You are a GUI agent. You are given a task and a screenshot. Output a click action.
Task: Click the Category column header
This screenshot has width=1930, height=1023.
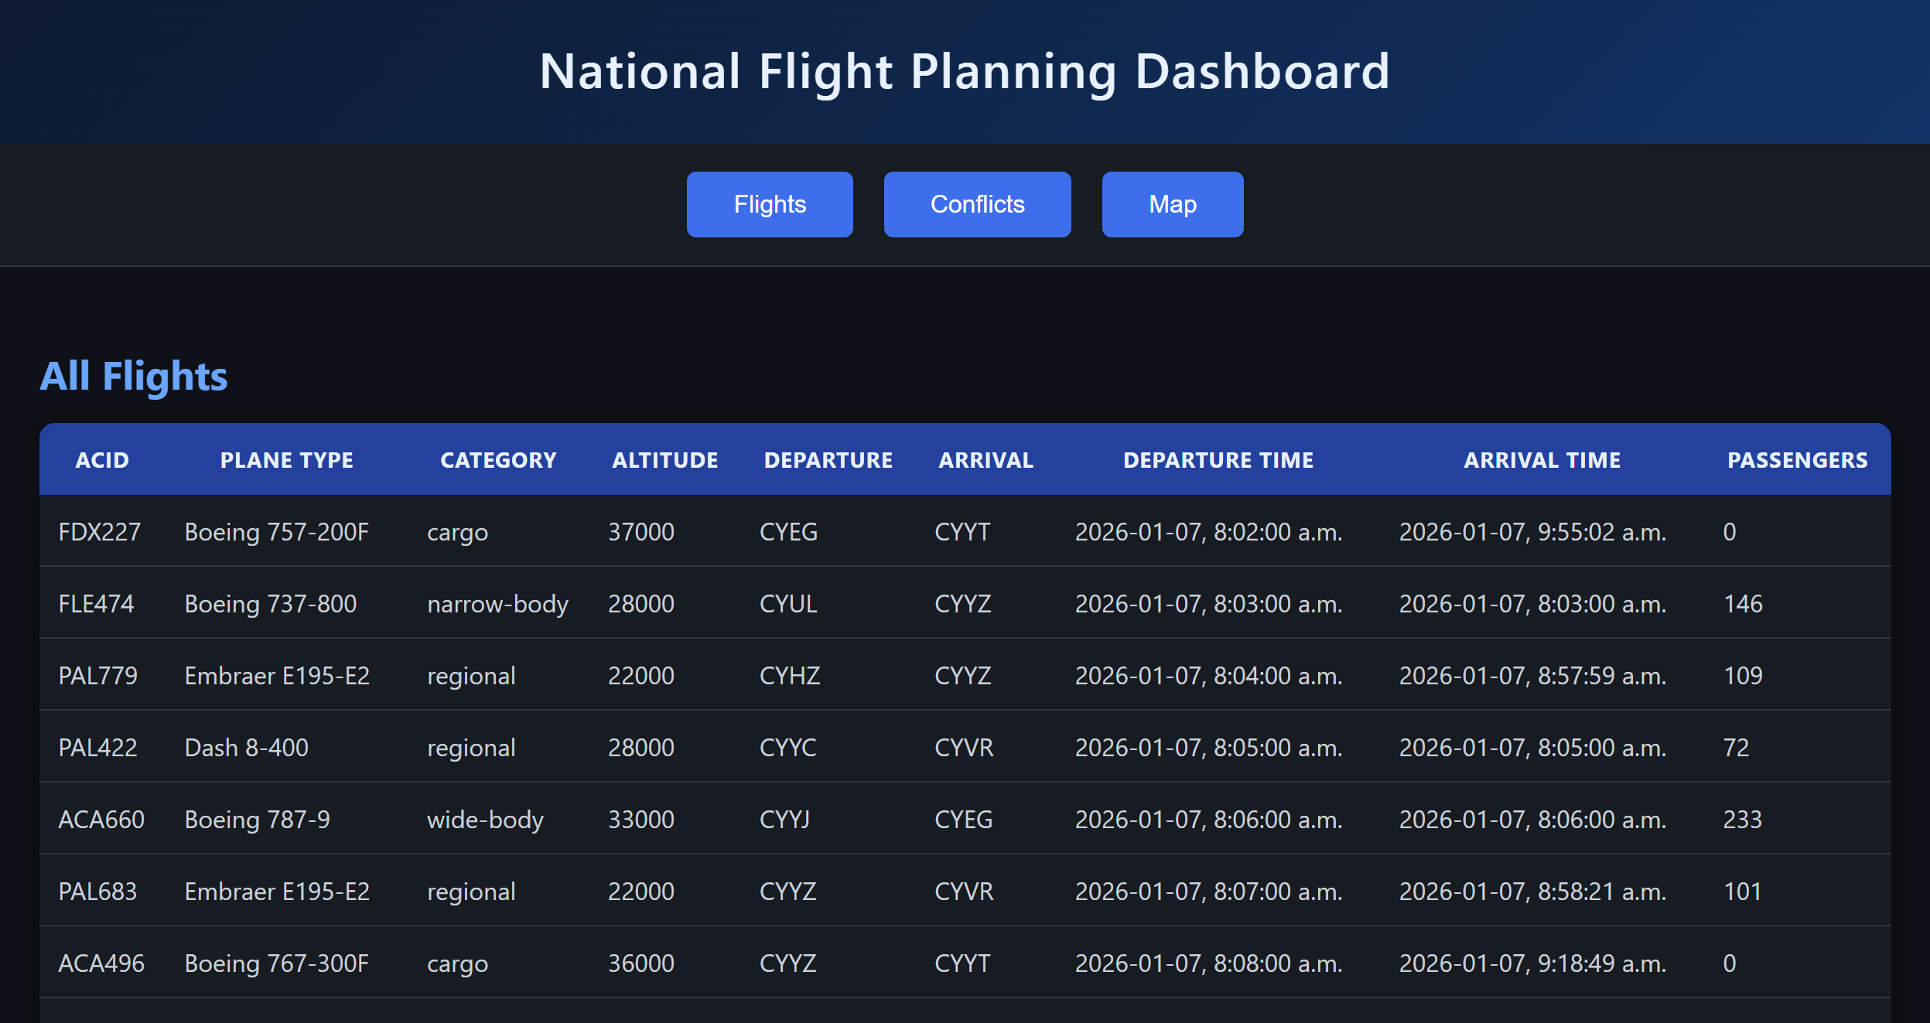[498, 460]
